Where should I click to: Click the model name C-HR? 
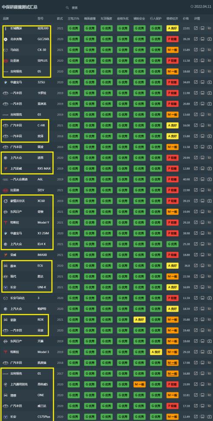click(x=41, y=125)
